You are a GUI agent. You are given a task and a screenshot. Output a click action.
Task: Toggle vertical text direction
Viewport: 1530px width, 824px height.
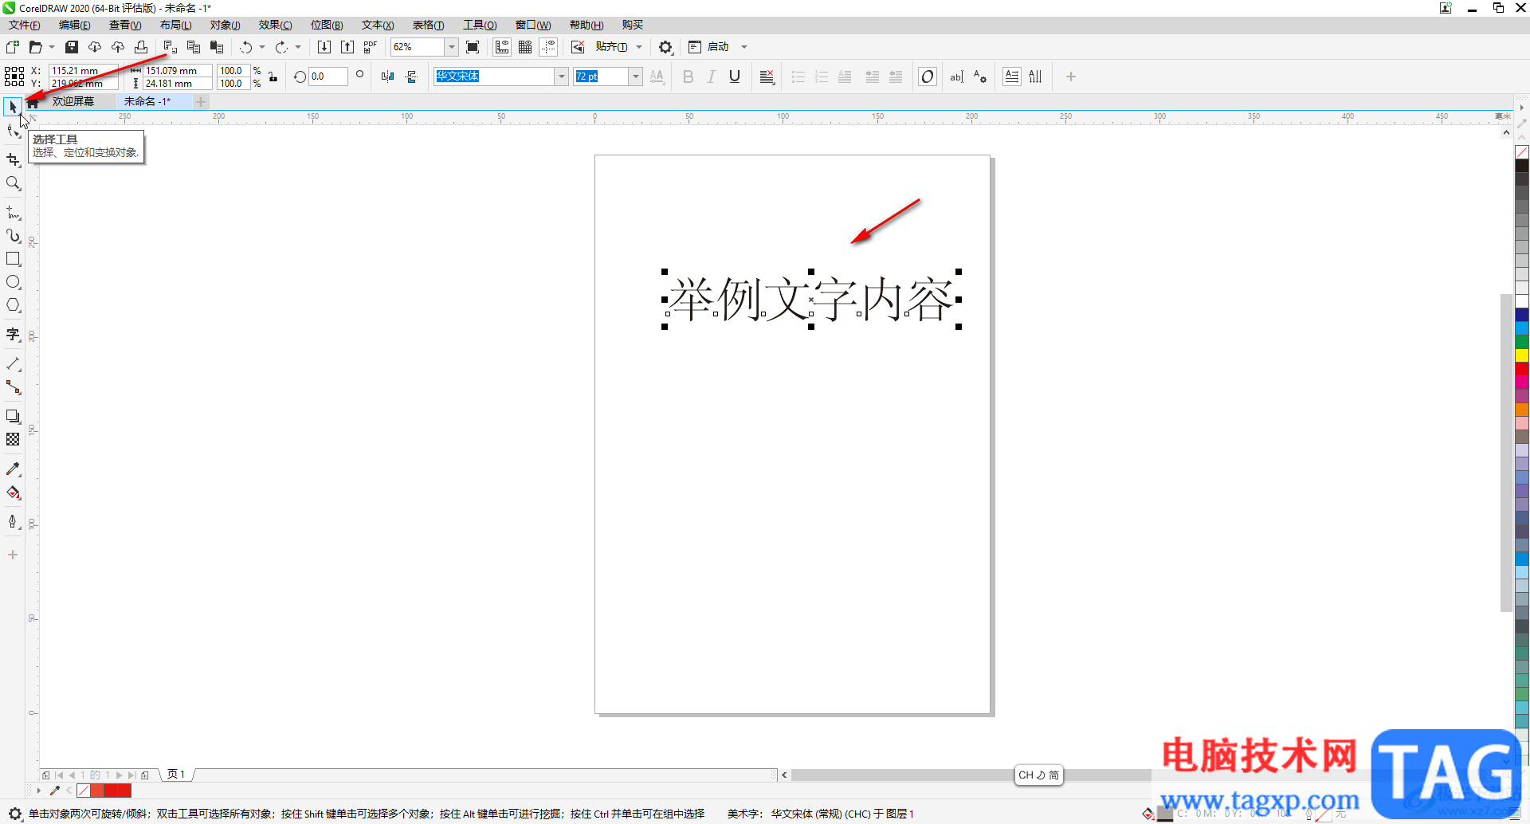coord(1035,77)
